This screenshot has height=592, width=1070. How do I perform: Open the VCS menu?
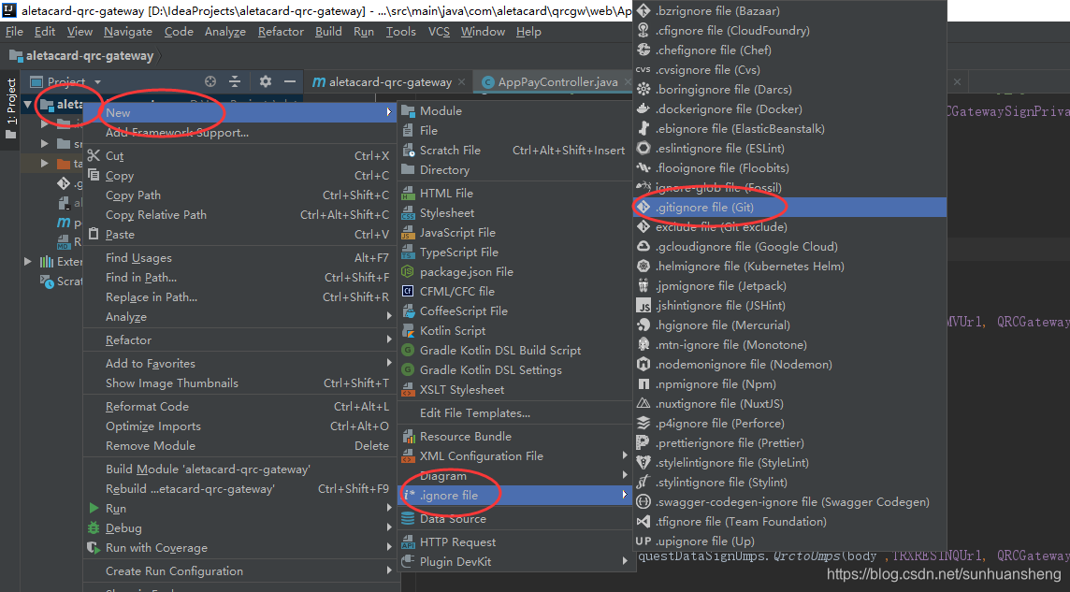pyautogui.click(x=439, y=32)
